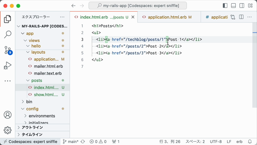
Task: Open the Manage gear menu
Action: tap(8, 130)
